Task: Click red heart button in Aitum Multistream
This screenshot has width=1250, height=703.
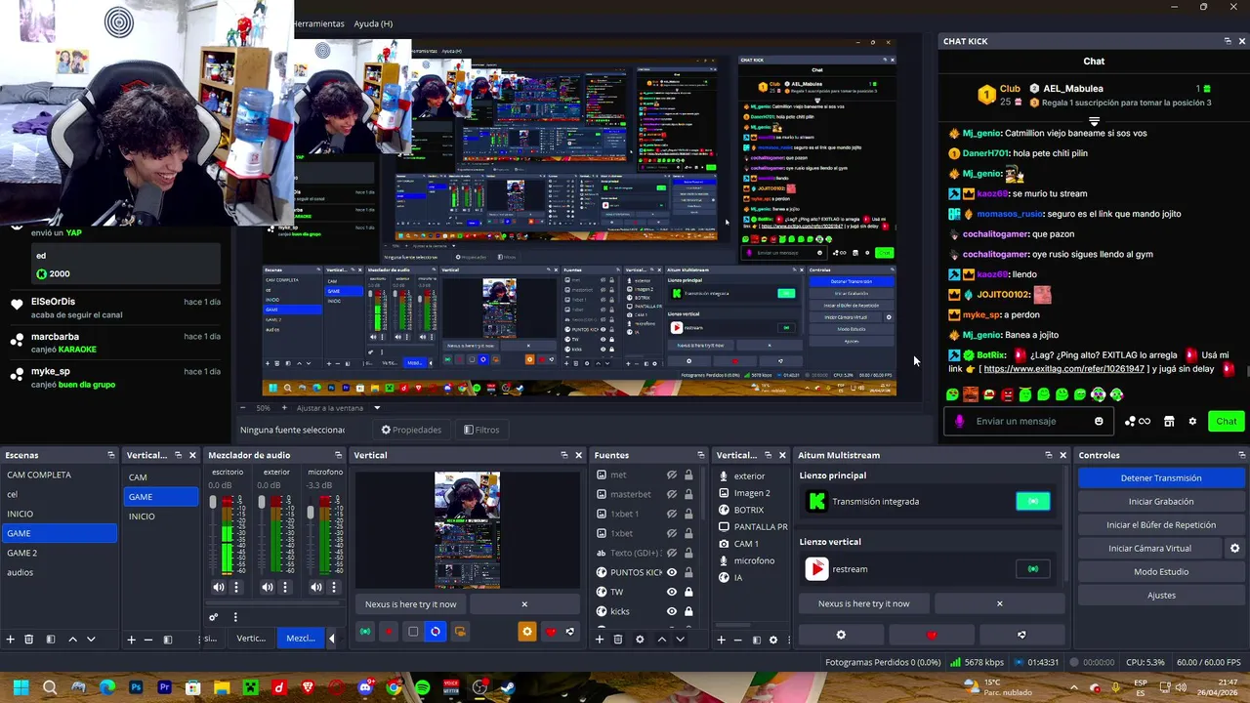Action: pos(931,635)
